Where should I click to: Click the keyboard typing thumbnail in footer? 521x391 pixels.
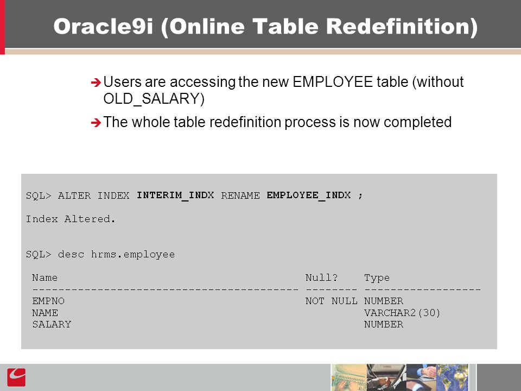[349, 377]
